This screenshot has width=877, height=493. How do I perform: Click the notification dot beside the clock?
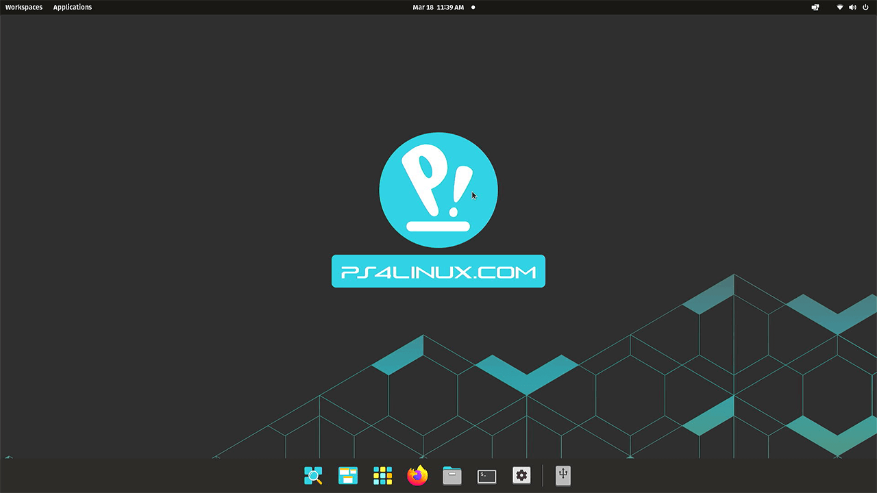[473, 8]
